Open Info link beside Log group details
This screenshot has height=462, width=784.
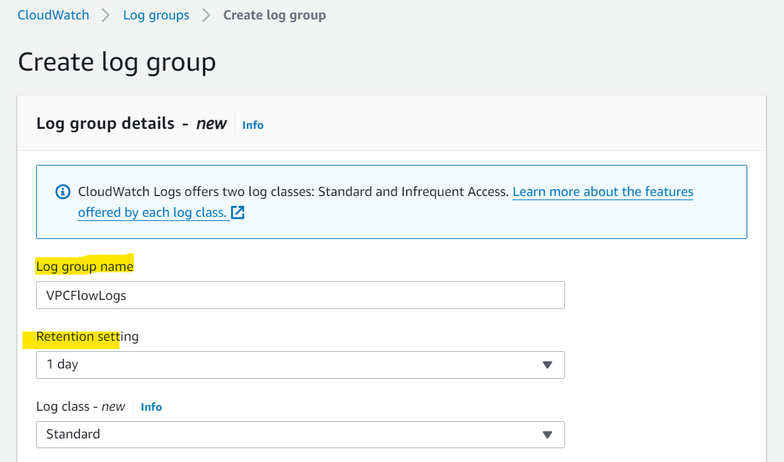253,125
